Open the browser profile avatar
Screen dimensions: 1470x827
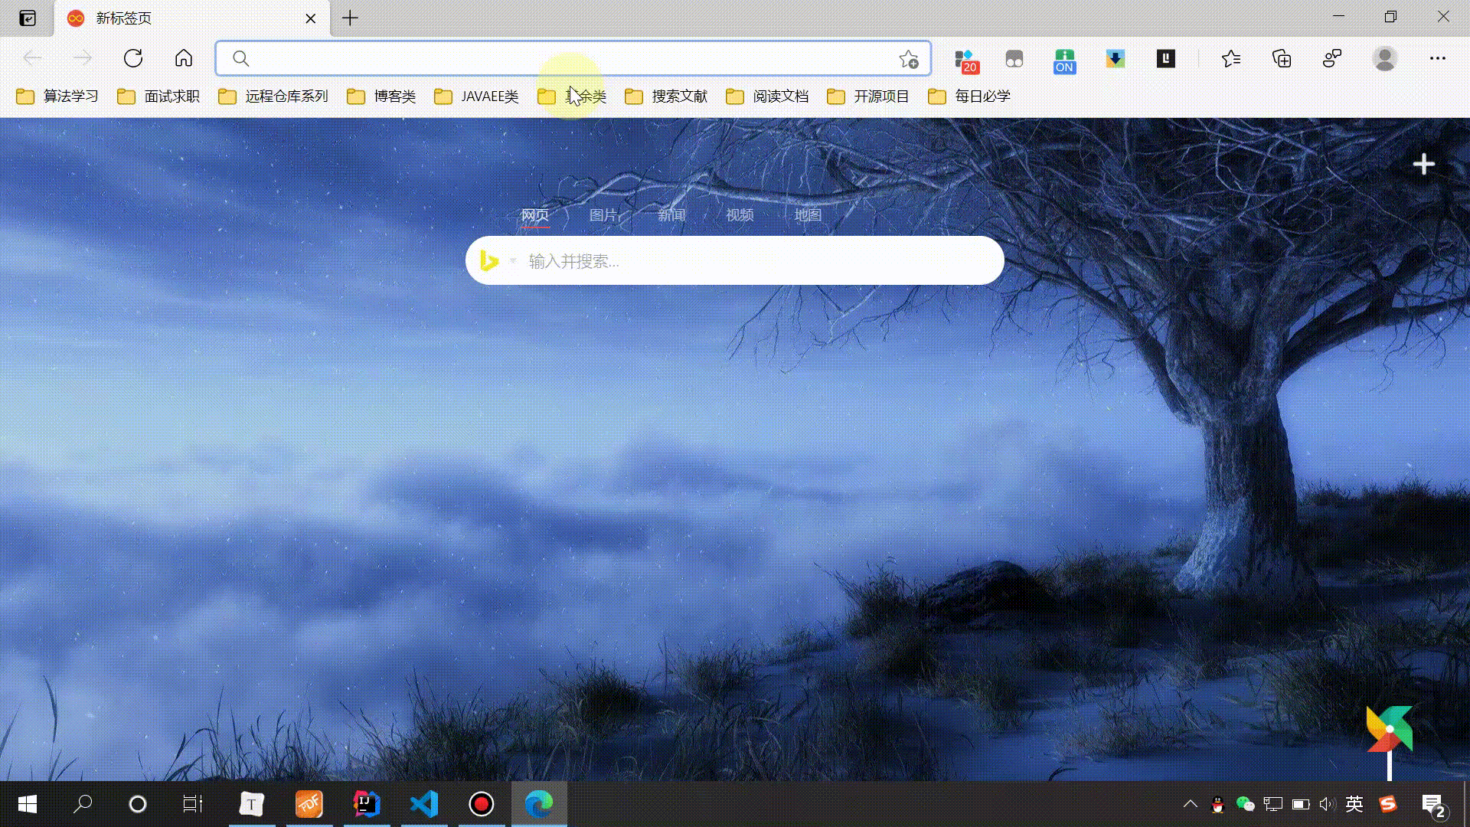point(1384,59)
